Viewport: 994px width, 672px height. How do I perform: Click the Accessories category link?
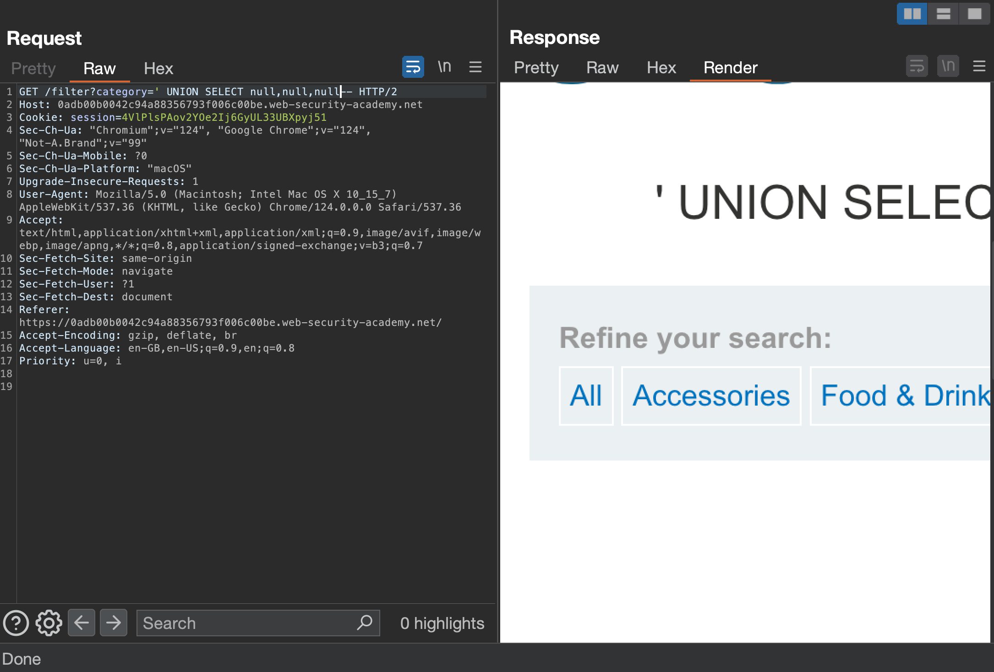(711, 396)
